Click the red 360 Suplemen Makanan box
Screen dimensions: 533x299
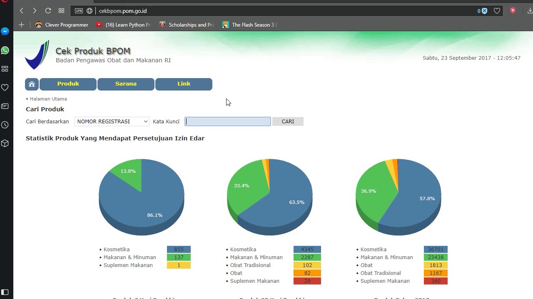click(x=436, y=281)
